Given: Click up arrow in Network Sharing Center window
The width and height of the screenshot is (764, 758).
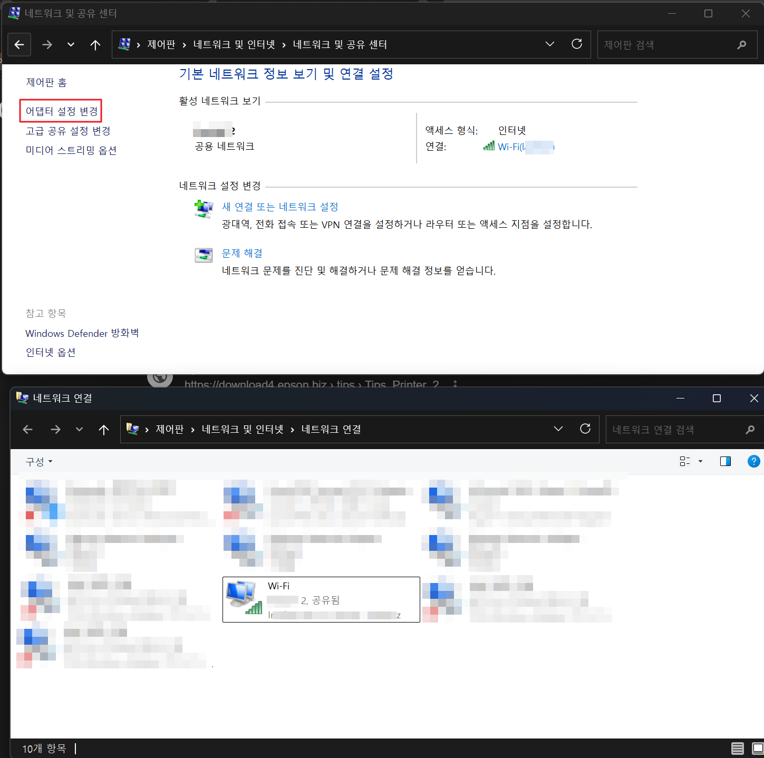Looking at the screenshot, I should (x=95, y=45).
